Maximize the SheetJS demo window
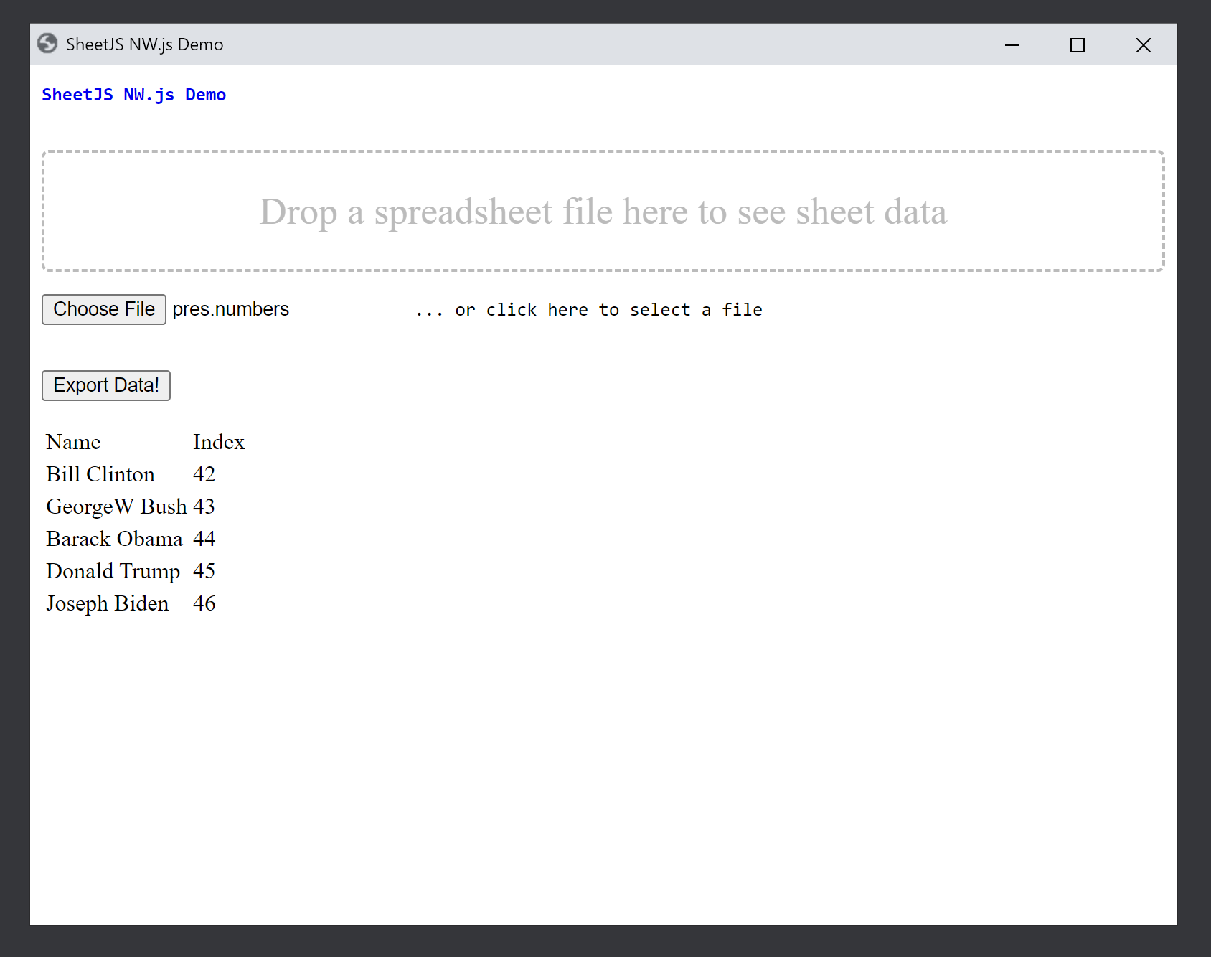 (x=1077, y=44)
